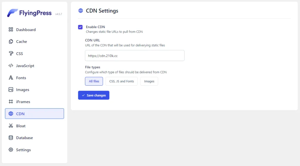Click the Fonts letter icon

point(11,78)
